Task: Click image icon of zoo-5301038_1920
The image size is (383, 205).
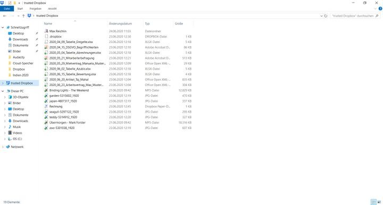Action: coord(46,127)
